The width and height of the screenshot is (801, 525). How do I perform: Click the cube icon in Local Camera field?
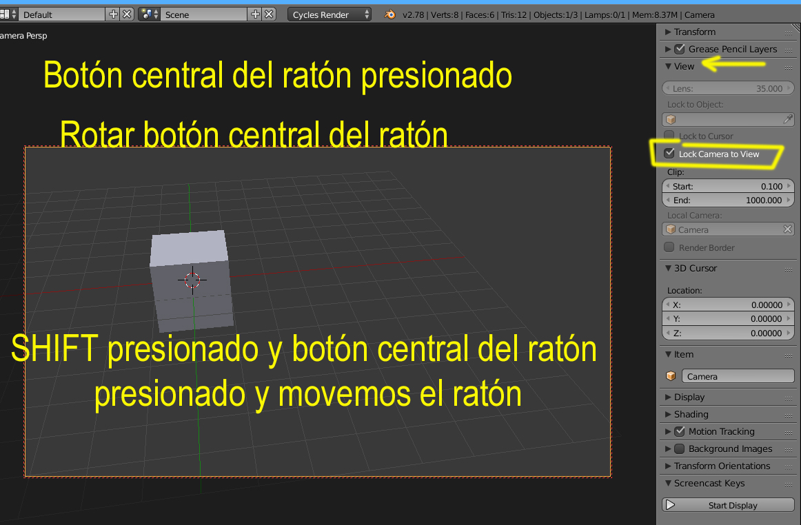[x=671, y=229]
